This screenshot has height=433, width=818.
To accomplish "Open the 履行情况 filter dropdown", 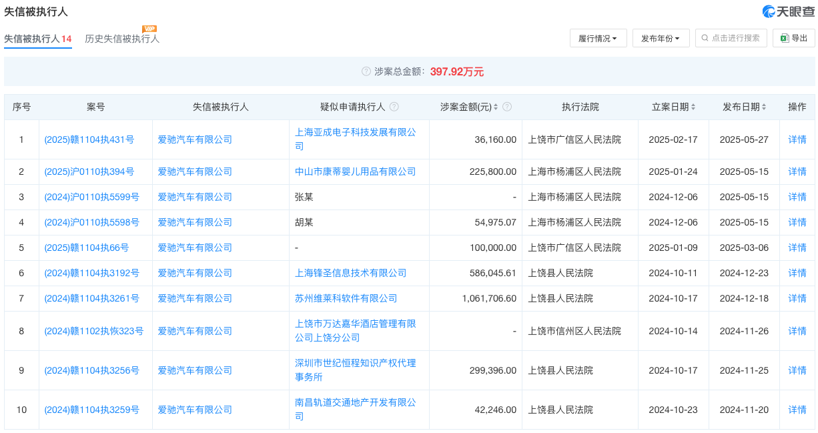I will pos(598,38).
